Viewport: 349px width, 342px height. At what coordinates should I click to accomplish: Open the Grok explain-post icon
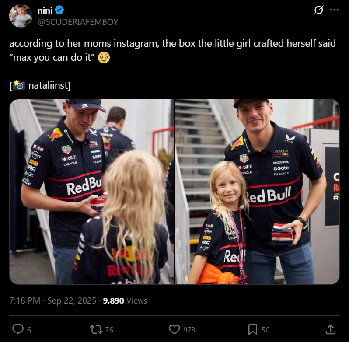(318, 10)
